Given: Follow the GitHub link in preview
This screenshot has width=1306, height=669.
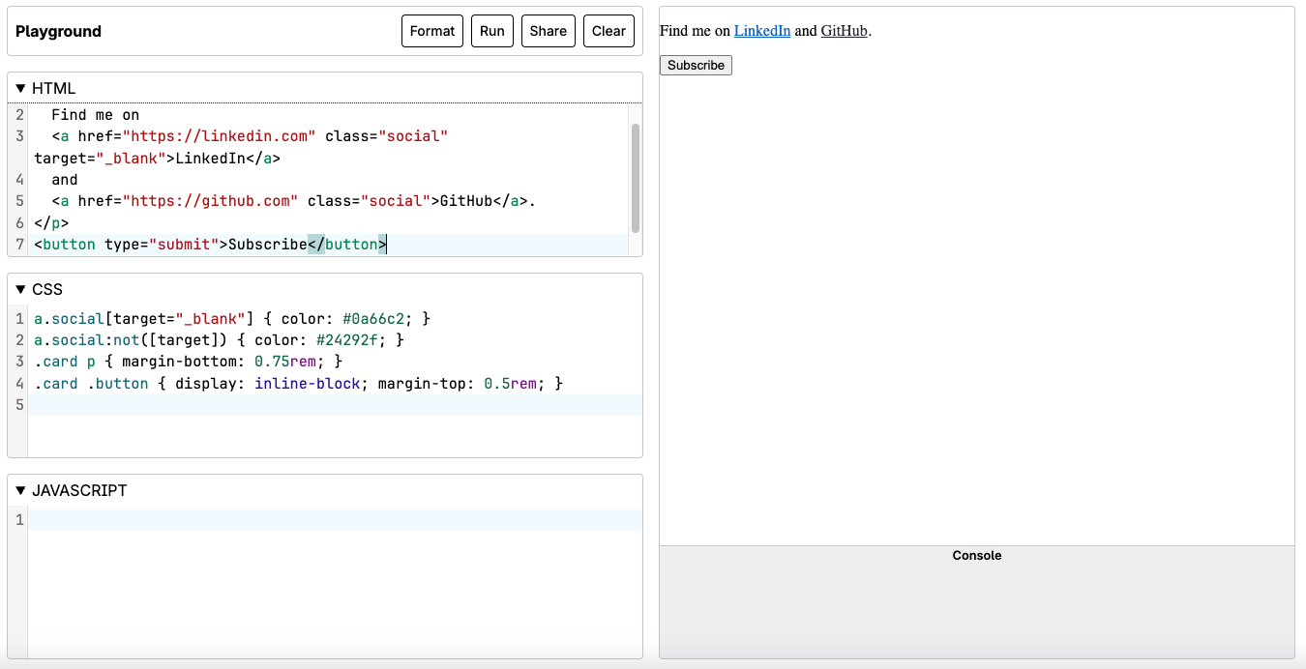Looking at the screenshot, I should coord(844,31).
